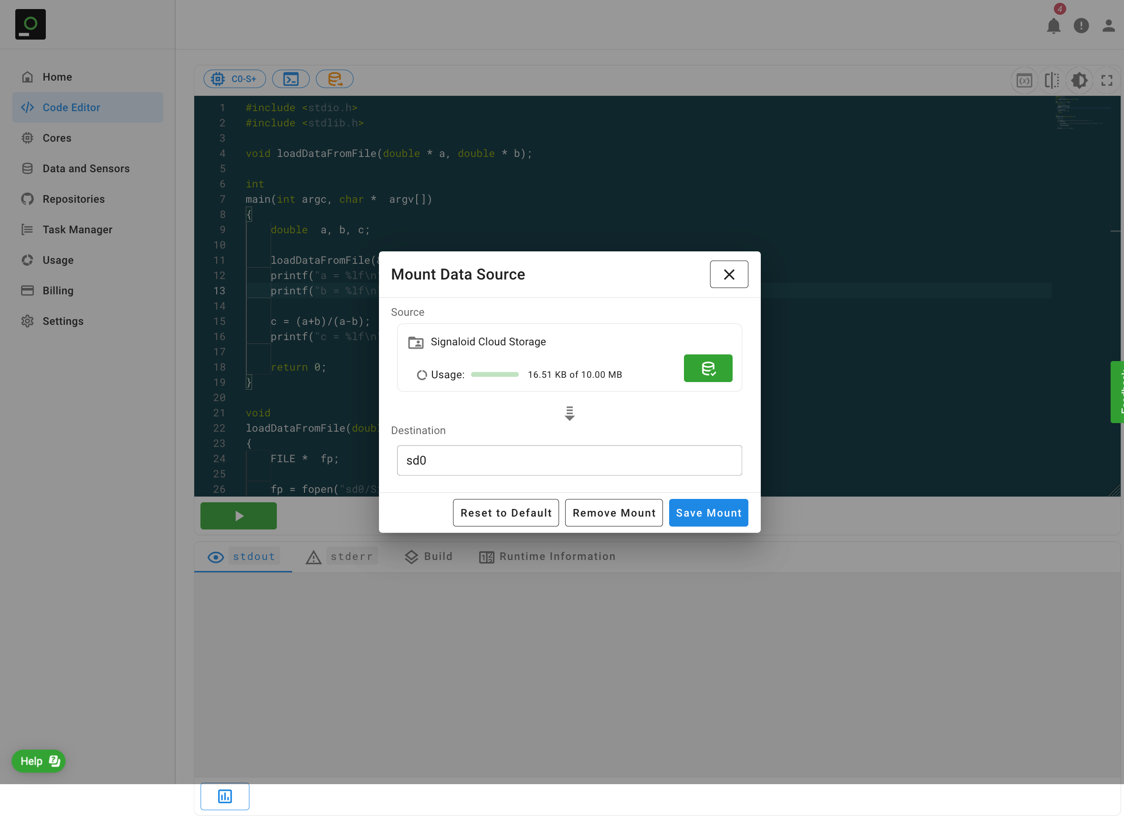The height and width of the screenshot is (829, 1124).
Task: Open the data source mount toolbar icon
Action: click(x=335, y=79)
